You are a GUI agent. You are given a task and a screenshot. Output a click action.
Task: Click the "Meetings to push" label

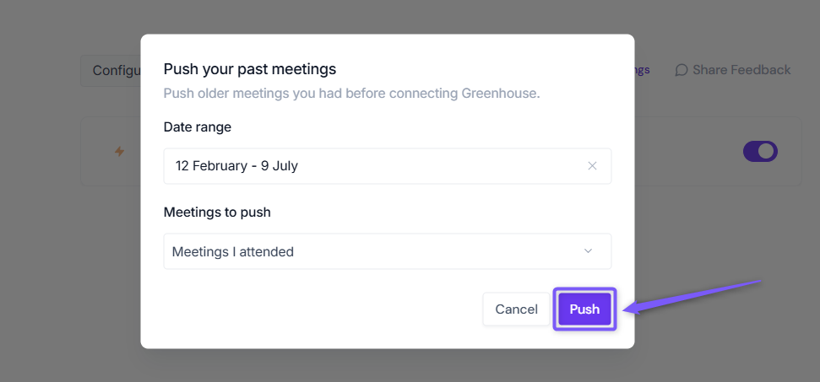click(217, 213)
